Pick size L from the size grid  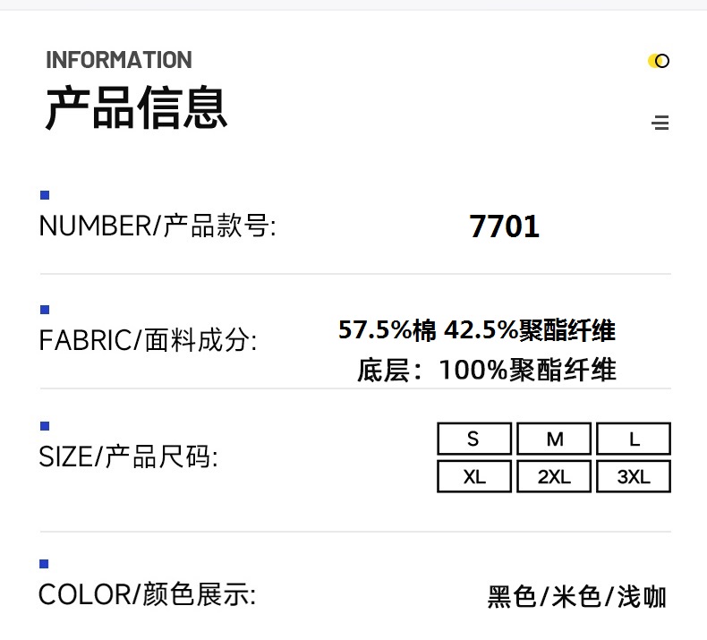pyautogui.click(x=634, y=439)
